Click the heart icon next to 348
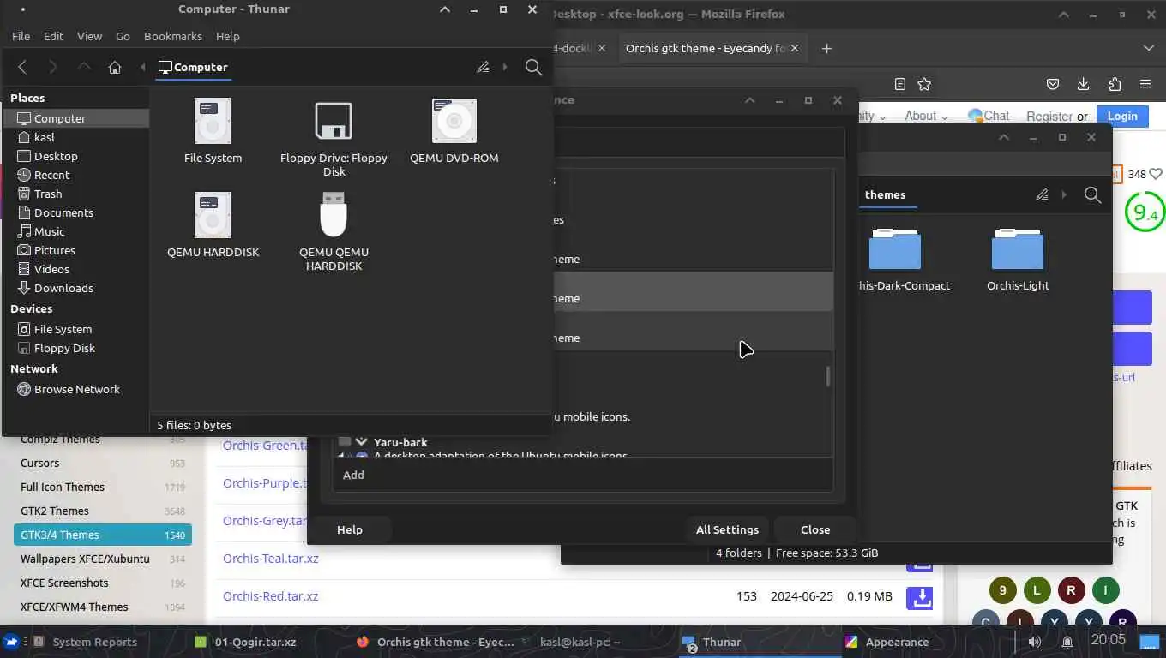This screenshot has width=1166, height=658. click(x=1156, y=174)
